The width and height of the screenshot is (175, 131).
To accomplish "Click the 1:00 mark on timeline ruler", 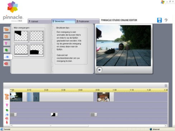I will coord(115,90).
